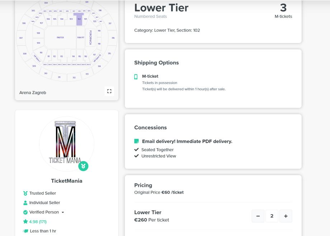
Task: Open the TicketMania seller name link
Action: point(66,181)
